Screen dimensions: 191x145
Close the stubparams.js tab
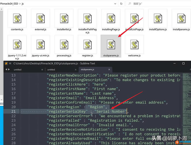click(109, 69)
